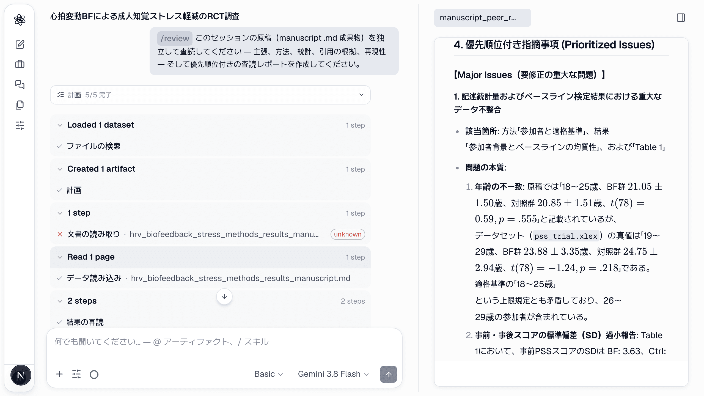
Task: Click the /review skill chip in message
Action: [175, 38]
